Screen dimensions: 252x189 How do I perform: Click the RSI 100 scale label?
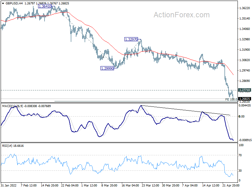(241, 145)
